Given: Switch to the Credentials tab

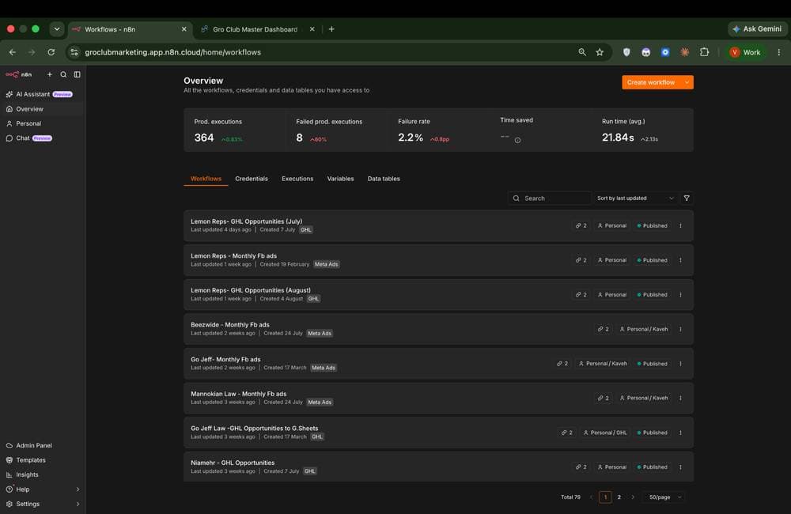Looking at the screenshot, I should coord(252,179).
